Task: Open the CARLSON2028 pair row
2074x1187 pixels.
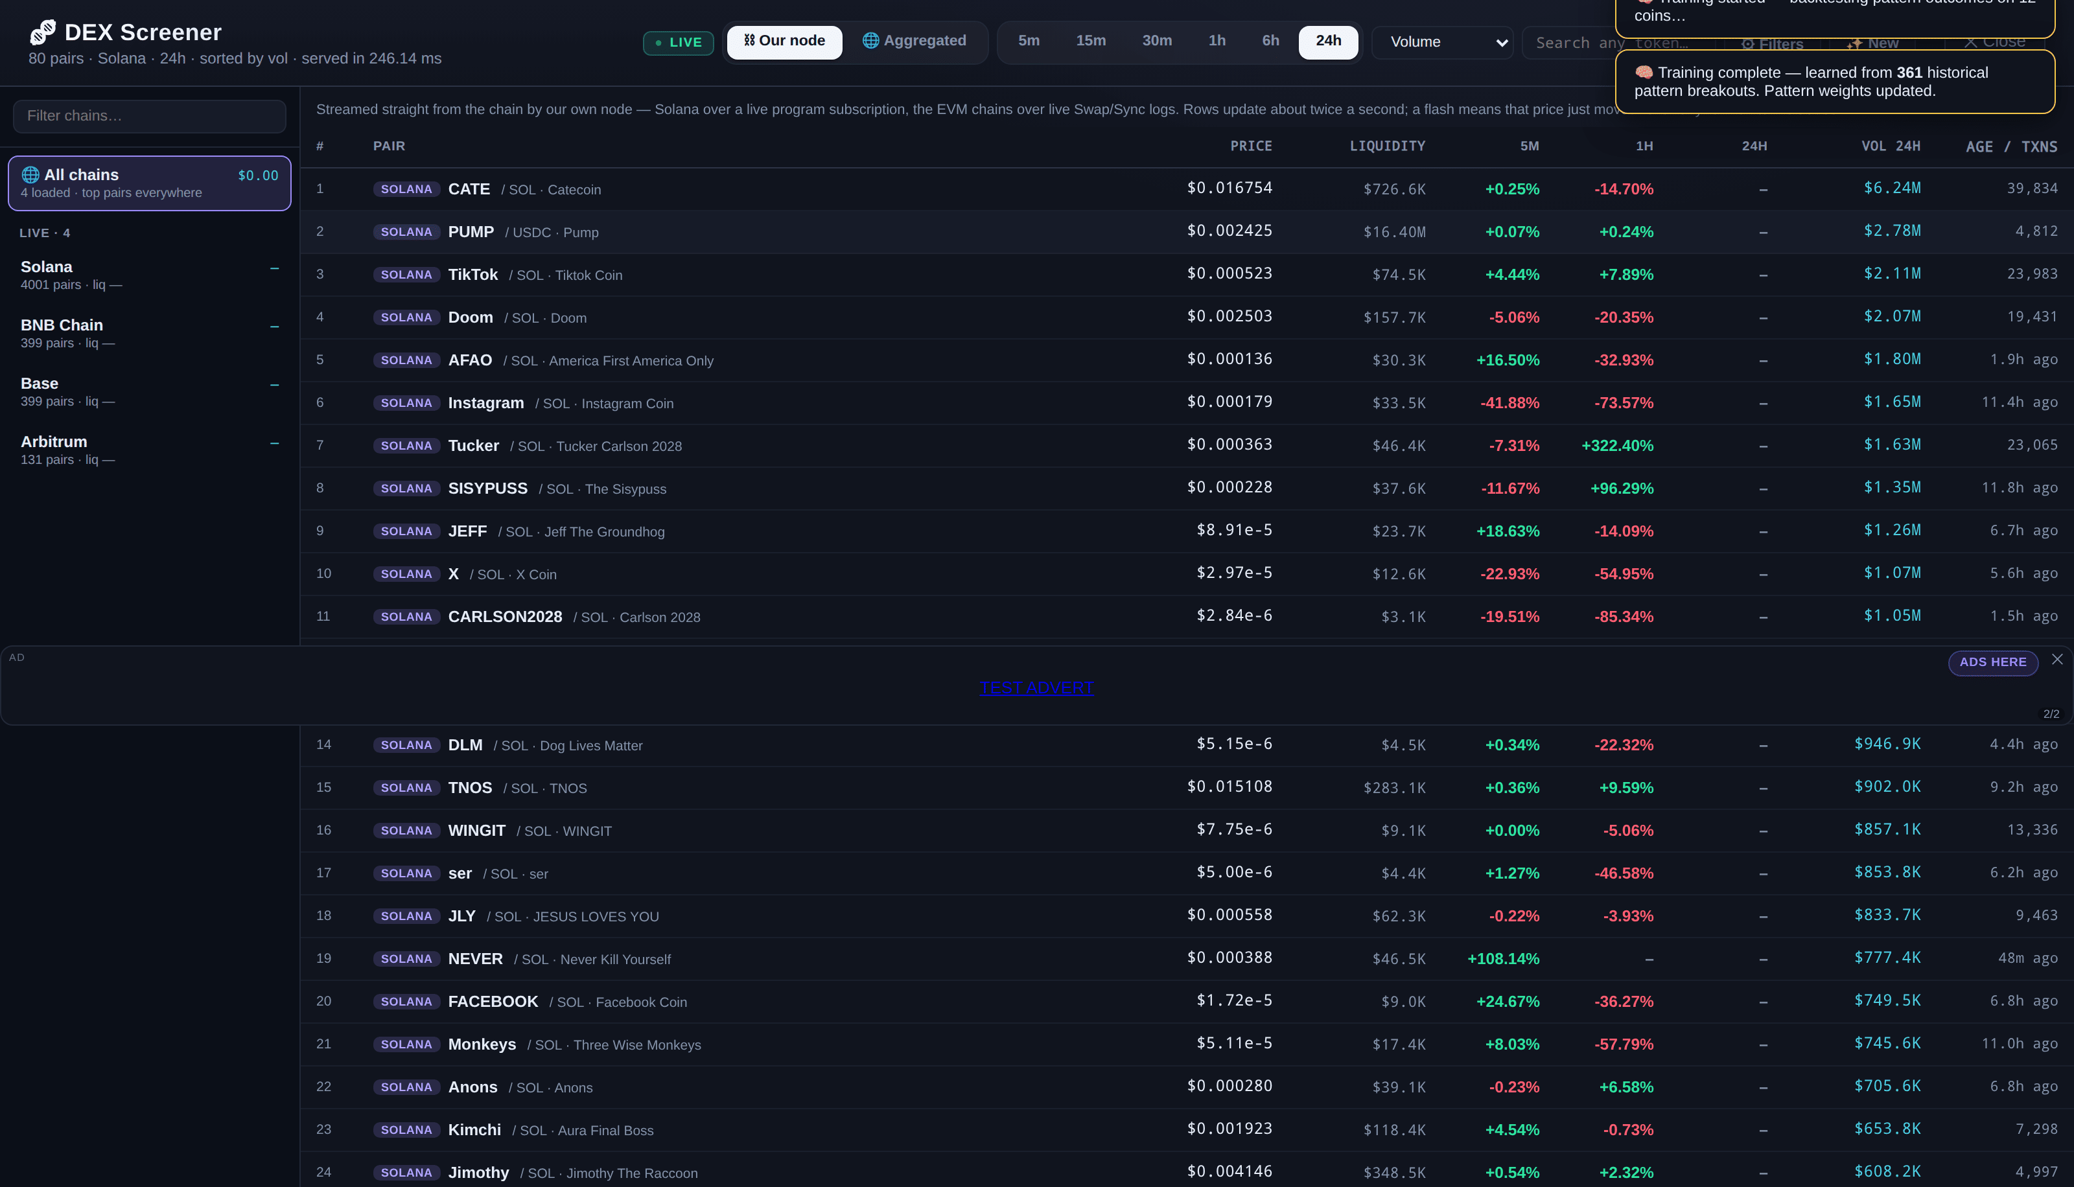Action: [1186, 617]
